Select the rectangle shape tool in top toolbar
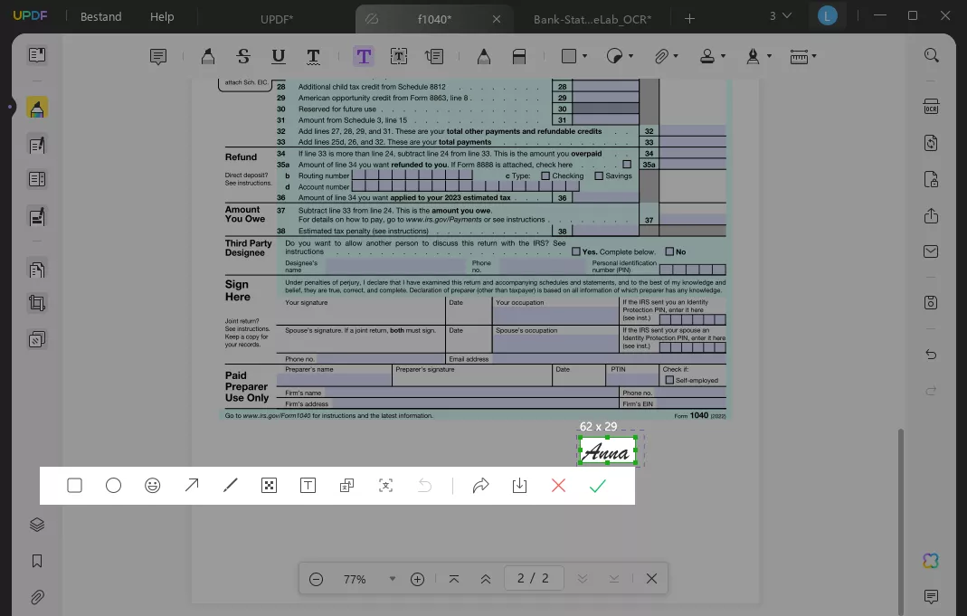The height and width of the screenshot is (616, 967). (x=569, y=57)
